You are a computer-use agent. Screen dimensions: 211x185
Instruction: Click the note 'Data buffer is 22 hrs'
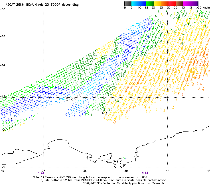[x=58, y=180]
